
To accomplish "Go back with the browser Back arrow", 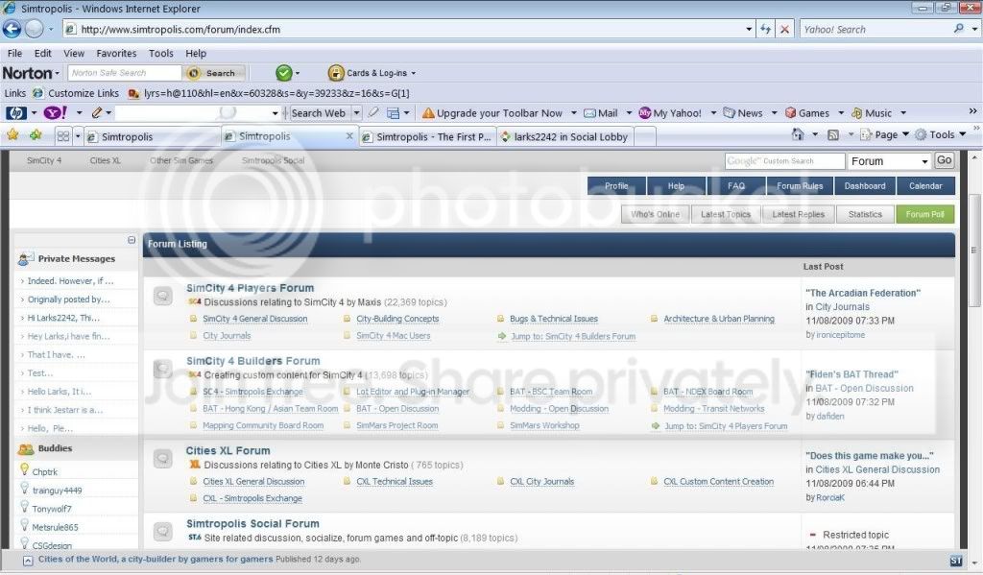I will [12, 29].
